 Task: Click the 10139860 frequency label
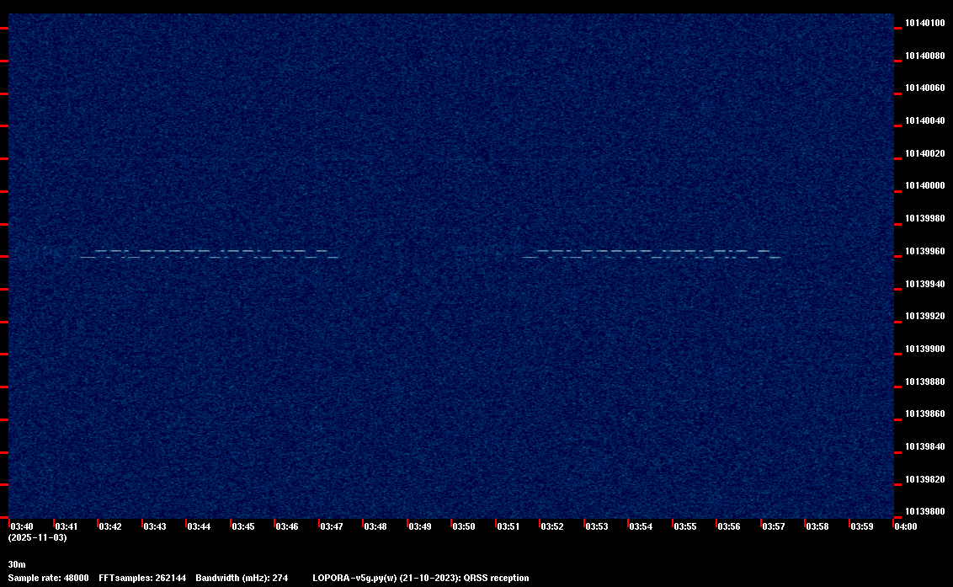(x=925, y=414)
